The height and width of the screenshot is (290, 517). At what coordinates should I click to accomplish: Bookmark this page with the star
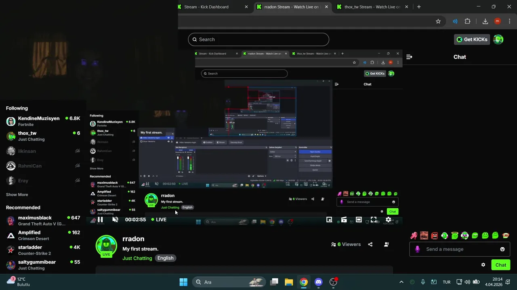[438, 21]
